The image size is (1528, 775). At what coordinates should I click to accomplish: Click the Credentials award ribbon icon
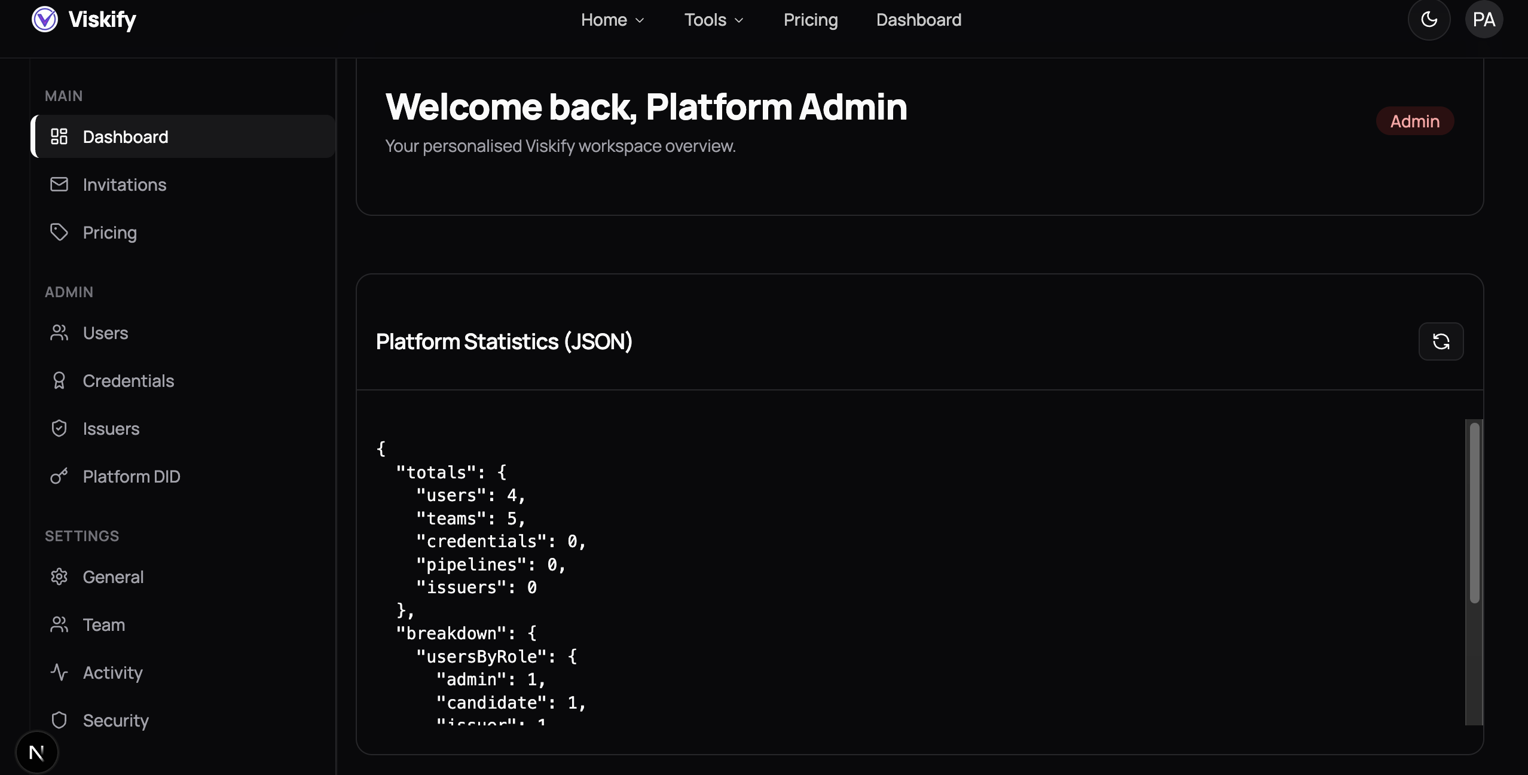[x=59, y=380]
